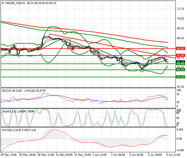Select the MA(18) 53.0776 indicator label
Image resolution: width=187 pixels, height=158 pixels.
[36, 91]
